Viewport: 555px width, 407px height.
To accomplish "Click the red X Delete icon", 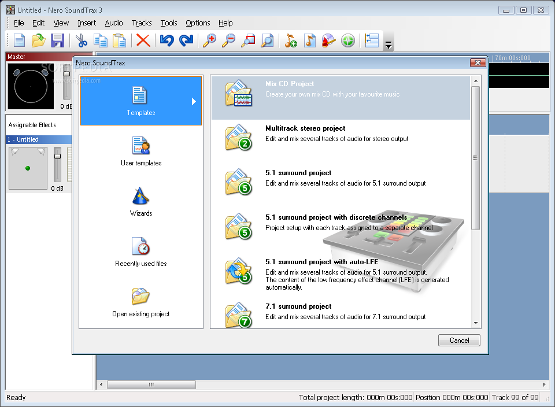I will (143, 40).
